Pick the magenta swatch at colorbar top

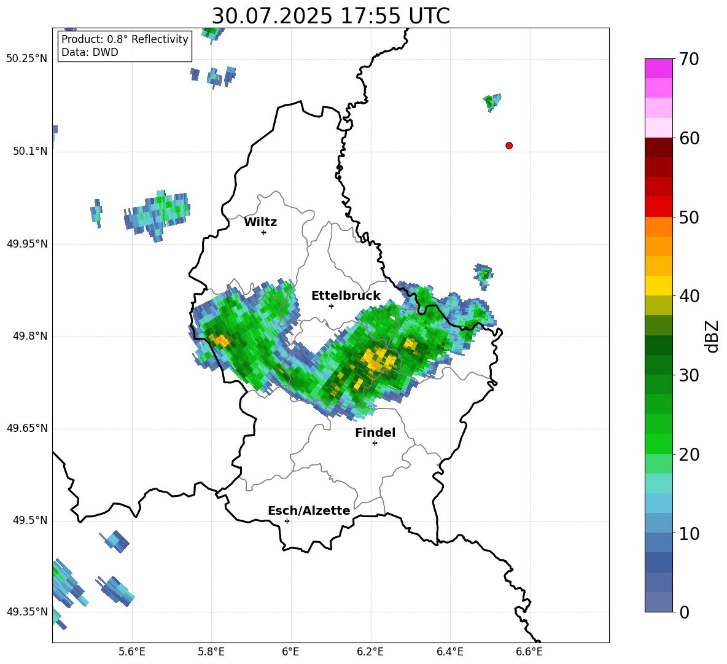[658, 68]
